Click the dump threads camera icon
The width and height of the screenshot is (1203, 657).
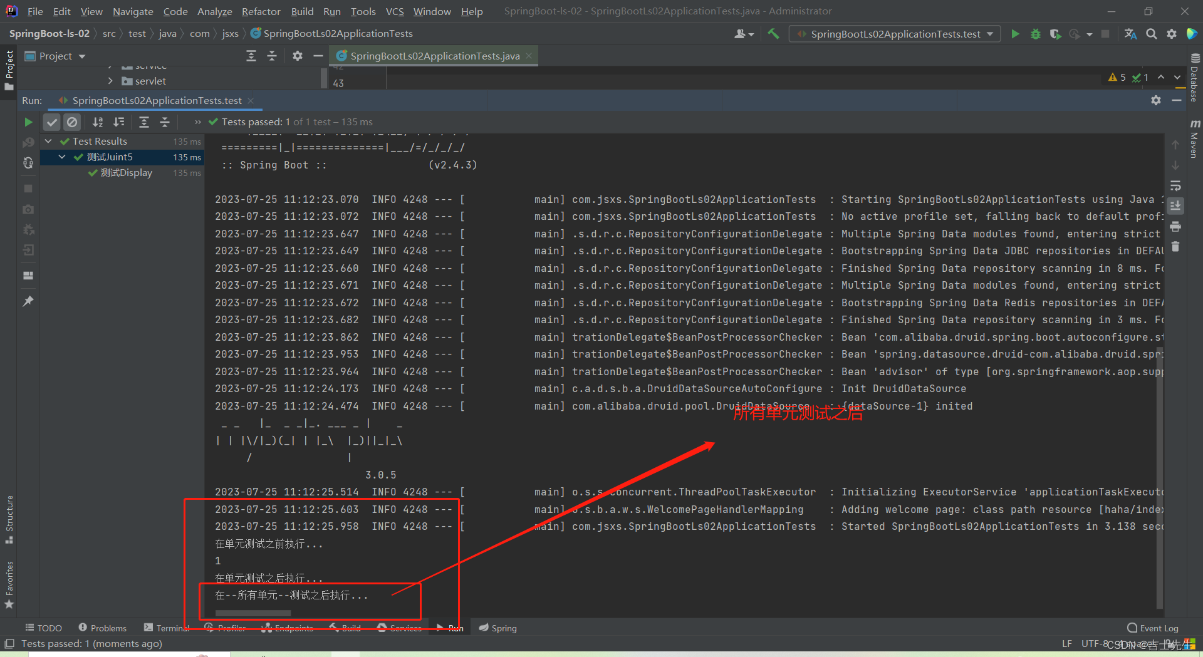28,209
